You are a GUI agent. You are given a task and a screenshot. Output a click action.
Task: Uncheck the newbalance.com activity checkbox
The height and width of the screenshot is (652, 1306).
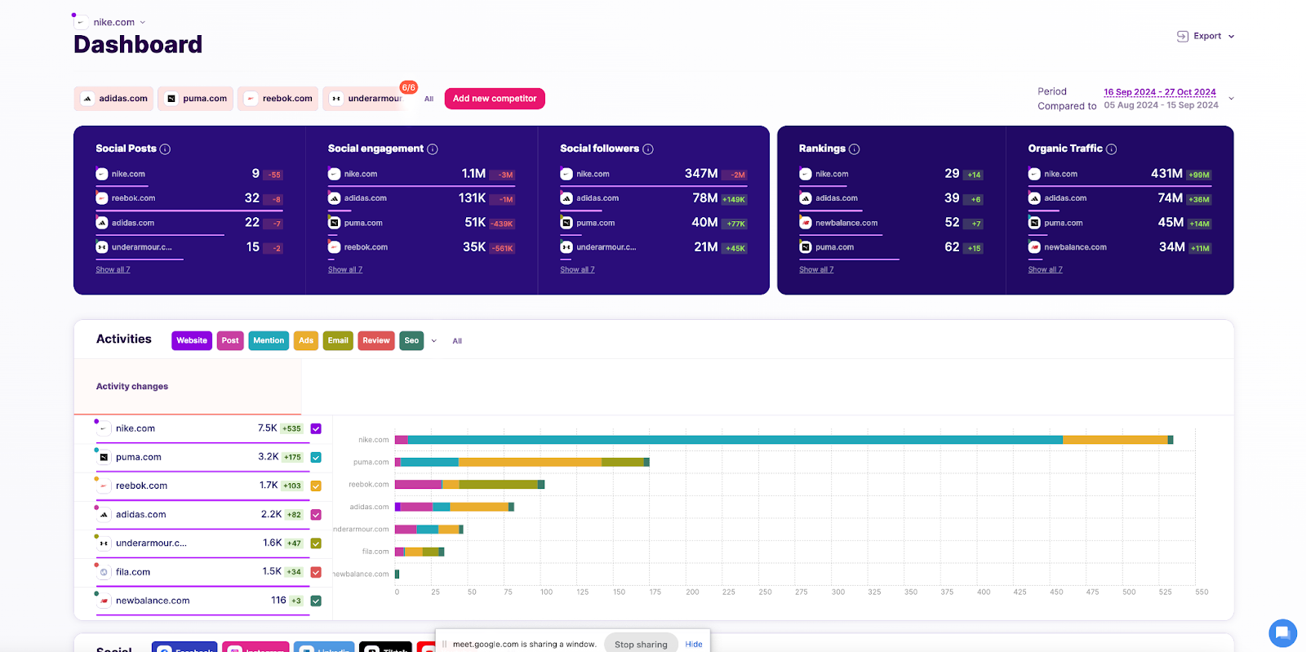coord(316,601)
